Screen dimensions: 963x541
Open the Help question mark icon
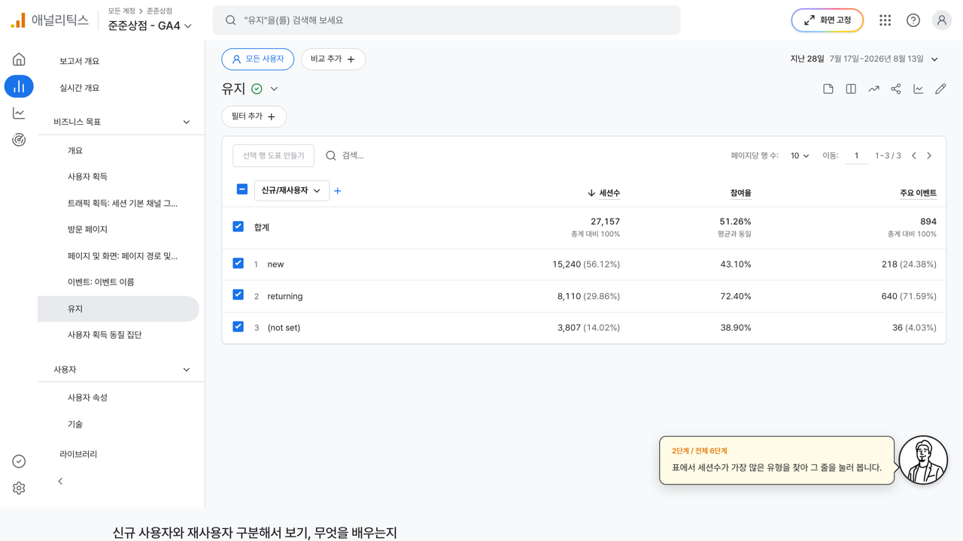[x=913, y=20]
